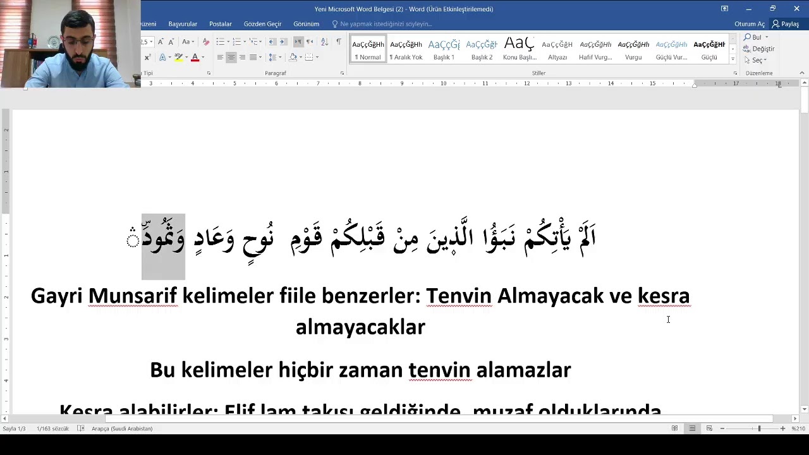Screen dimensions: 809x455
Task: Expand the Styles gallery More arrow
Action: [x=733, y=59]
